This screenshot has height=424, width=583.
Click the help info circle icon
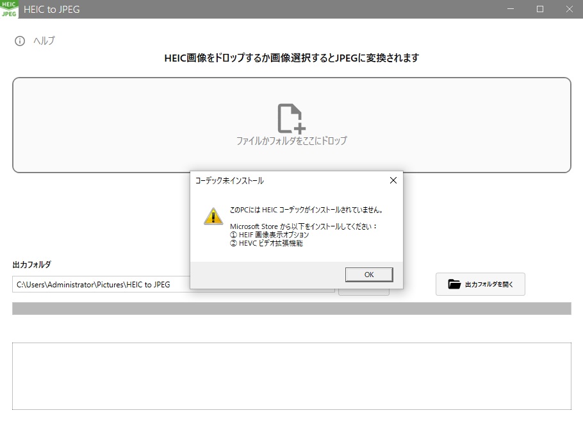pos(20,41)
